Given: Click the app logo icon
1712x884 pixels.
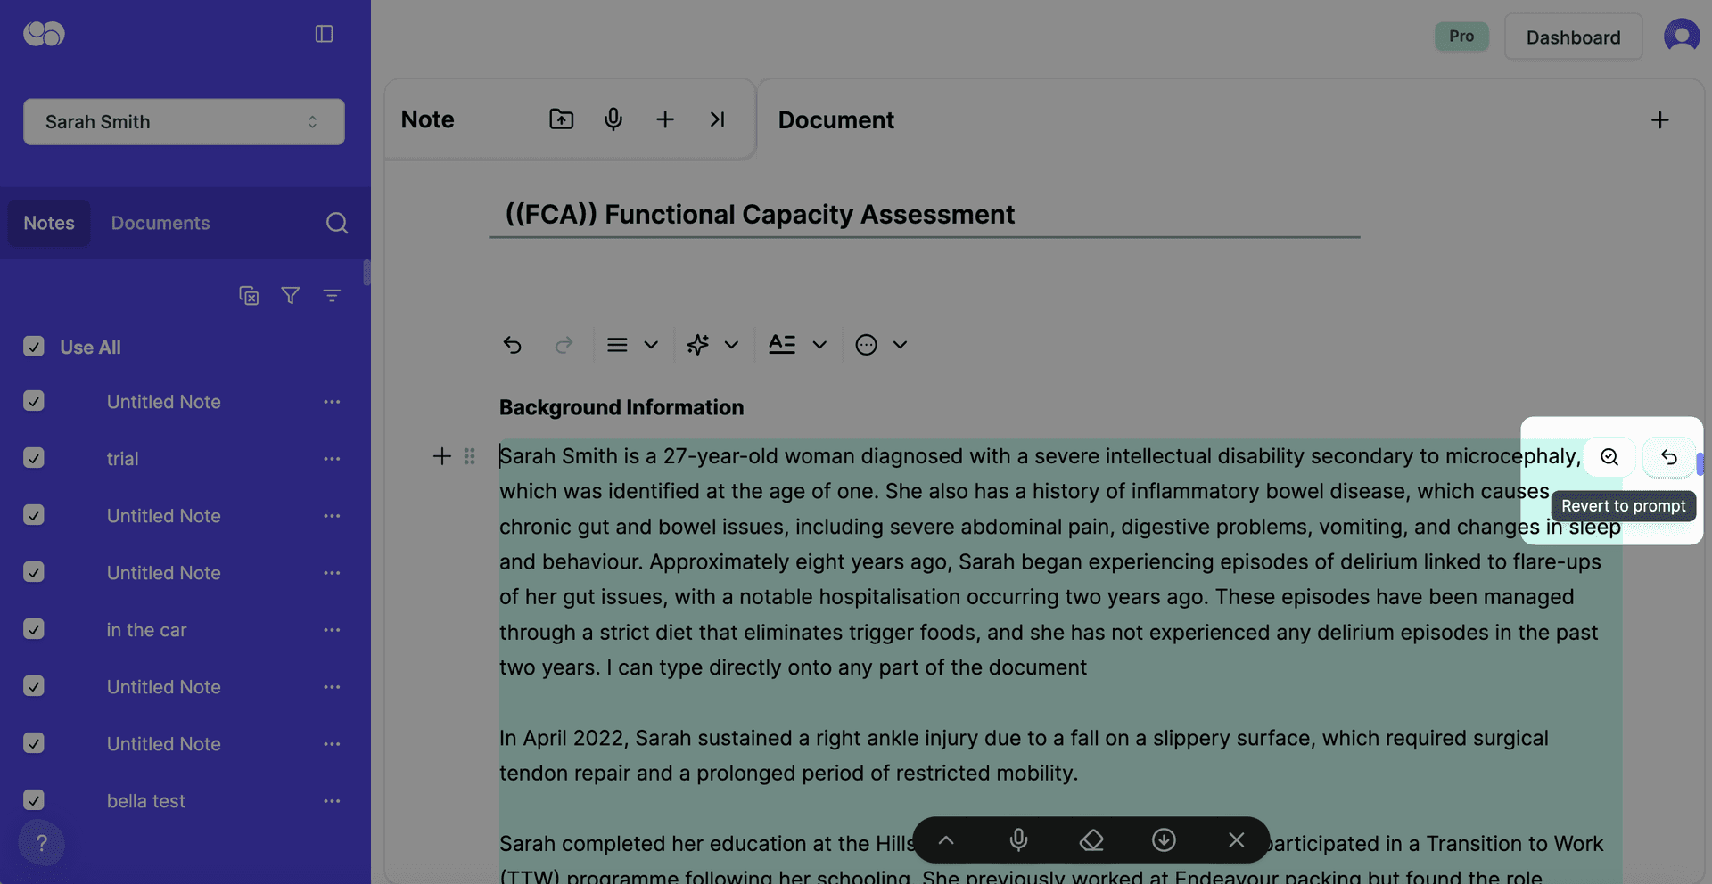Looking at the screenshot, I should (x=44, y=34).
